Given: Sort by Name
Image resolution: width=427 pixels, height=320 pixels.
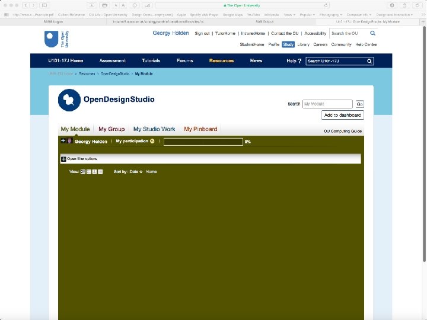Looking at the screenshot, I should [151, 172].
